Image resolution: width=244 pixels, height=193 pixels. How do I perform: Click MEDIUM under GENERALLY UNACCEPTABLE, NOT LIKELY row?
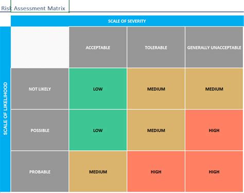(x=214, y=89)
